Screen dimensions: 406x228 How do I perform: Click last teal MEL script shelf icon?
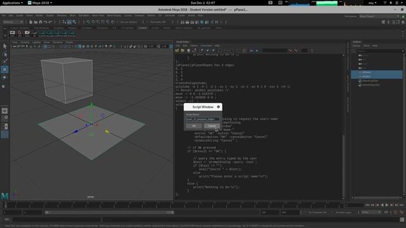[72, 34]
